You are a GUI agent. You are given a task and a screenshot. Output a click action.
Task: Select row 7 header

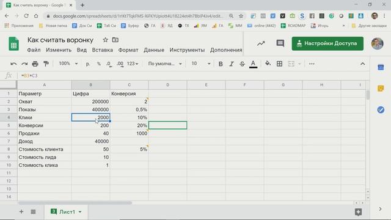pos(9,141)
